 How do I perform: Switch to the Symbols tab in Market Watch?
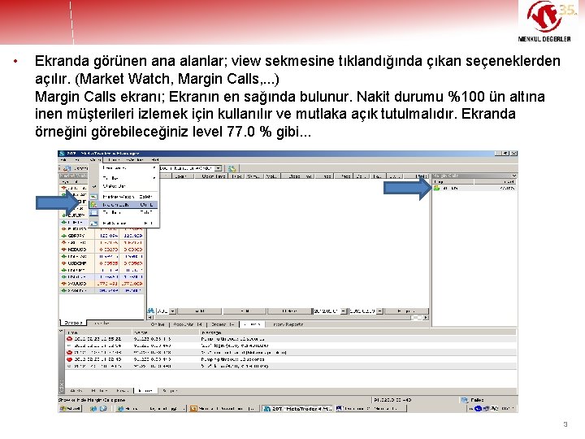point(73,323)
